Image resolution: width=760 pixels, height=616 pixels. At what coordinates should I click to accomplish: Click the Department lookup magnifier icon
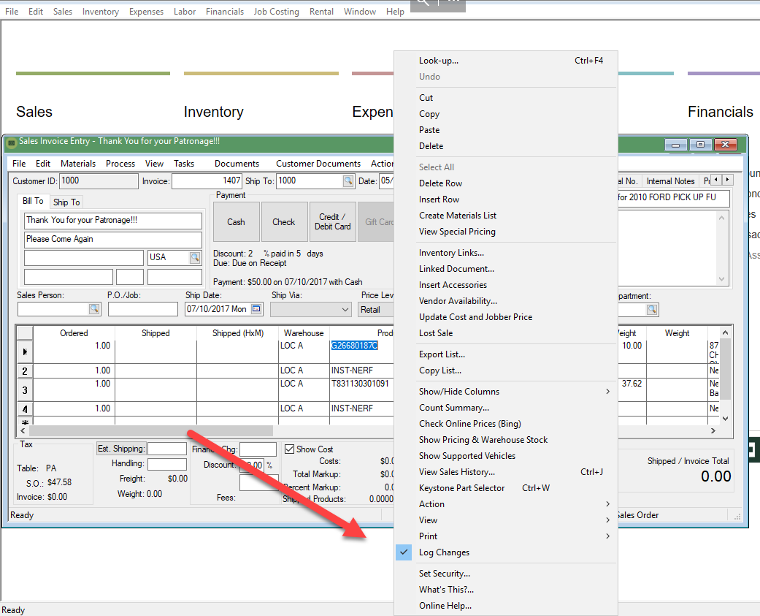[x=651, y=310]
